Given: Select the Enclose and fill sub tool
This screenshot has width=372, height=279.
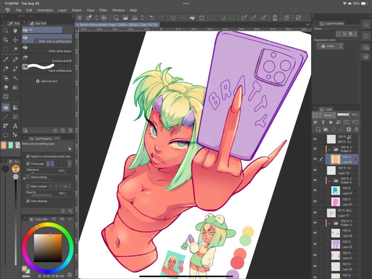Looking at the screenshot, I should click(x=47, y=59).
